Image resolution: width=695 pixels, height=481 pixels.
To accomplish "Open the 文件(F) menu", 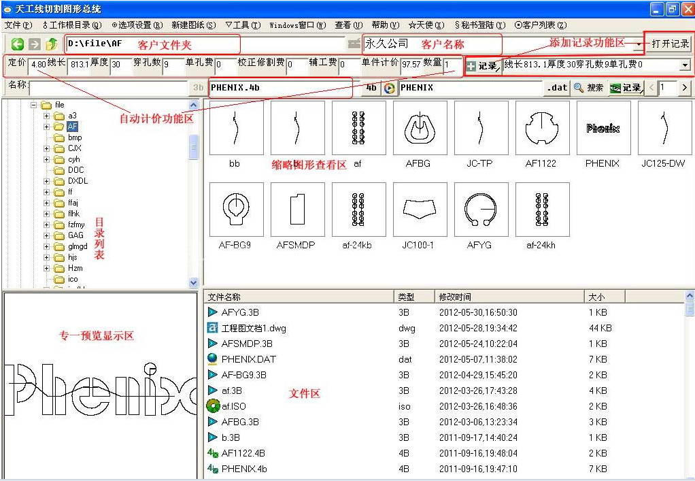I will pos(18,24).
